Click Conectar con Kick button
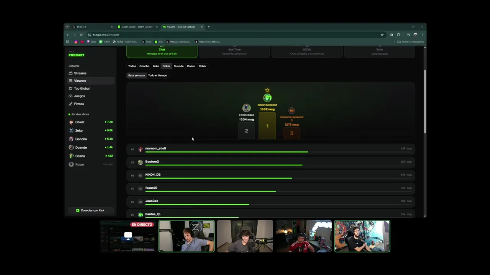The height and width of the screenshot is (275, 490). (x=90, y=210)
